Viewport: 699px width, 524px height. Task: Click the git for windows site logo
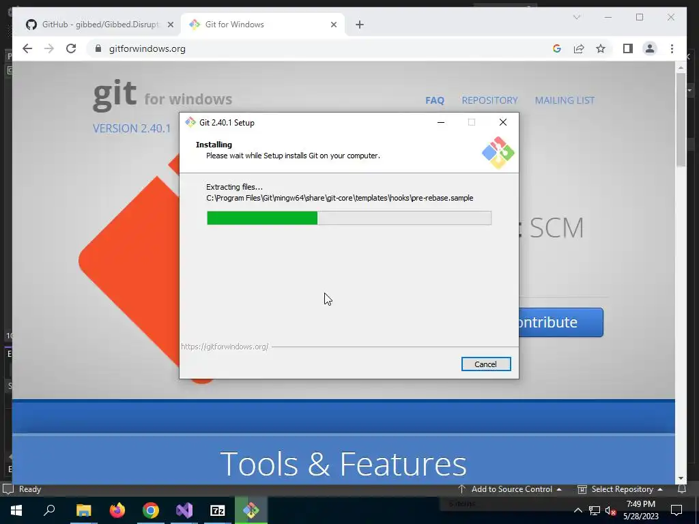(x=162, y=96)
